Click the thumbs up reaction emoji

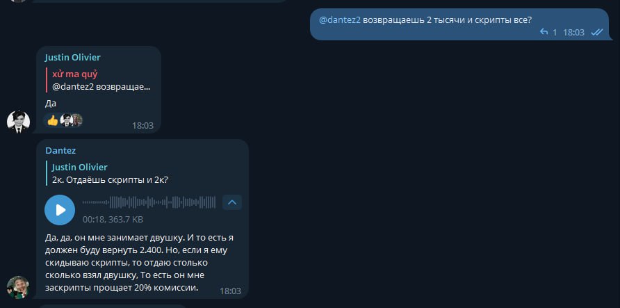point(53,120)
